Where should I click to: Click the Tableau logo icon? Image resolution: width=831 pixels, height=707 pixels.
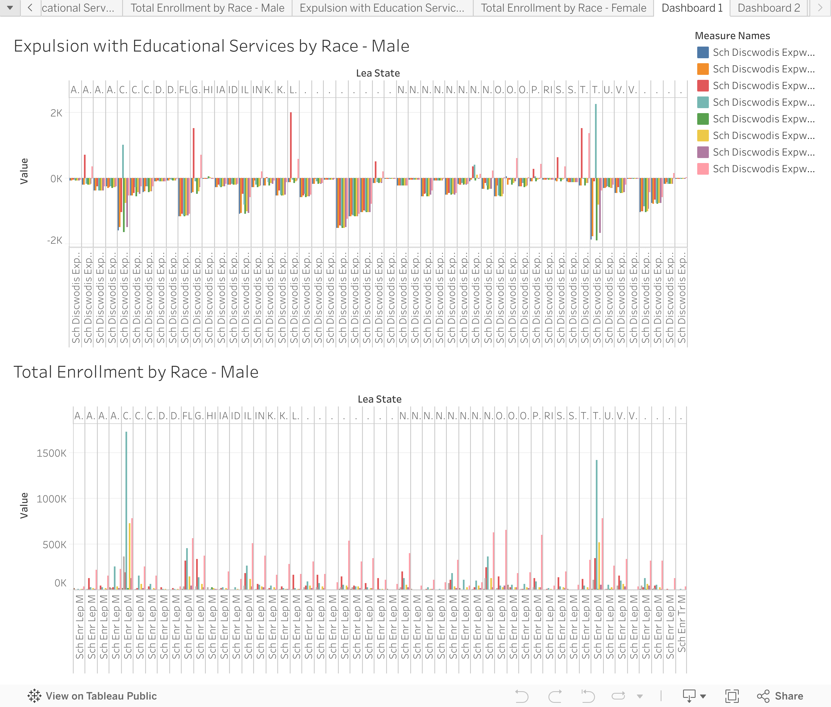(34, 696)
